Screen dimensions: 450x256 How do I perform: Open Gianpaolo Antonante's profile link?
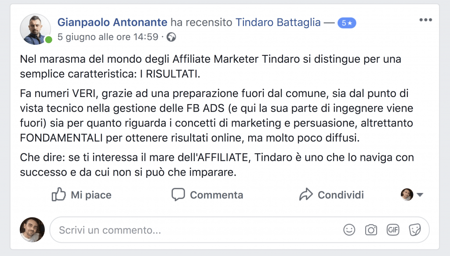coord(112,22)
